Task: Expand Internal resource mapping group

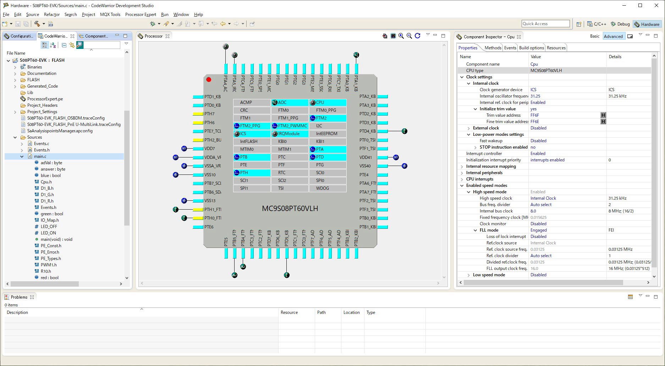Action: point(462,166)
